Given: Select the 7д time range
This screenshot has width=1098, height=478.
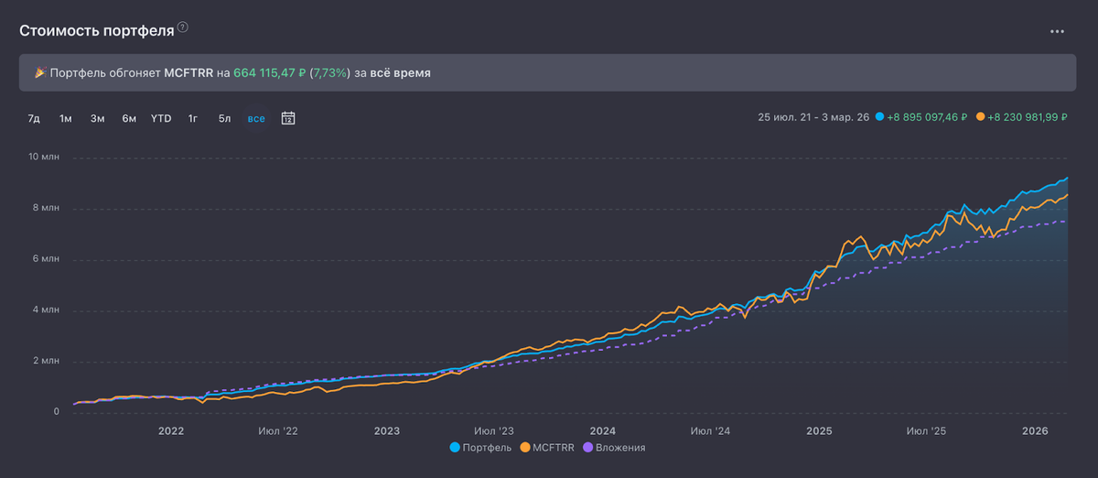Looking at the screenshot, I should [34, 118].
